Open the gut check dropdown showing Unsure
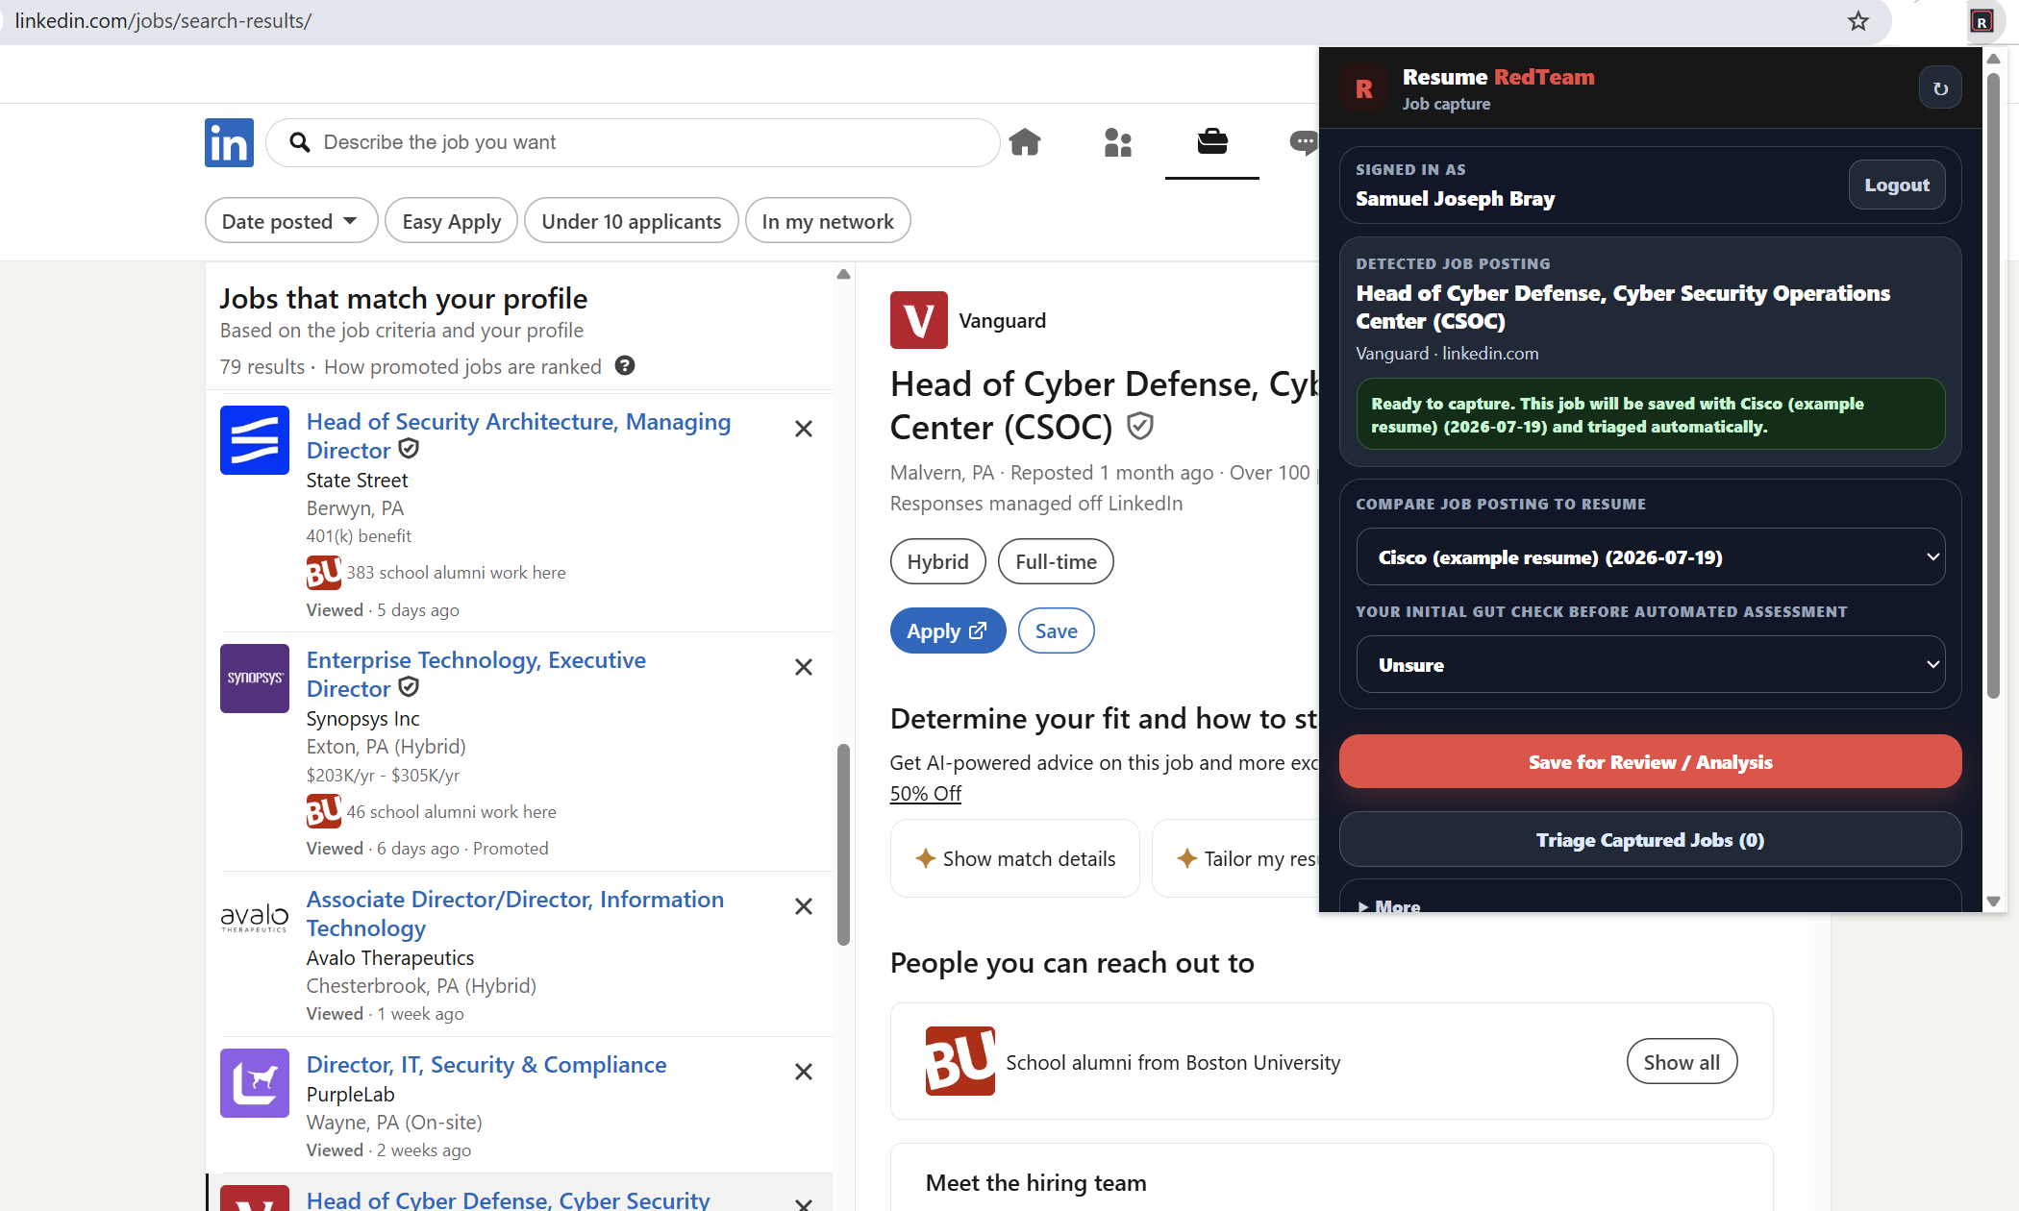 click(x=1650, y=665)
